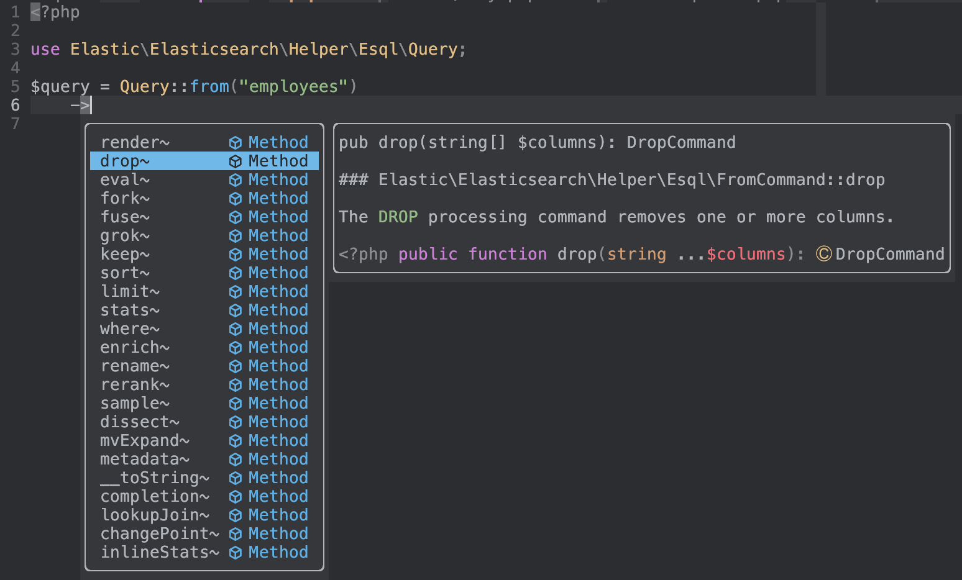Click the class icon before DropCommand in documentation

[x=823, y=253]
